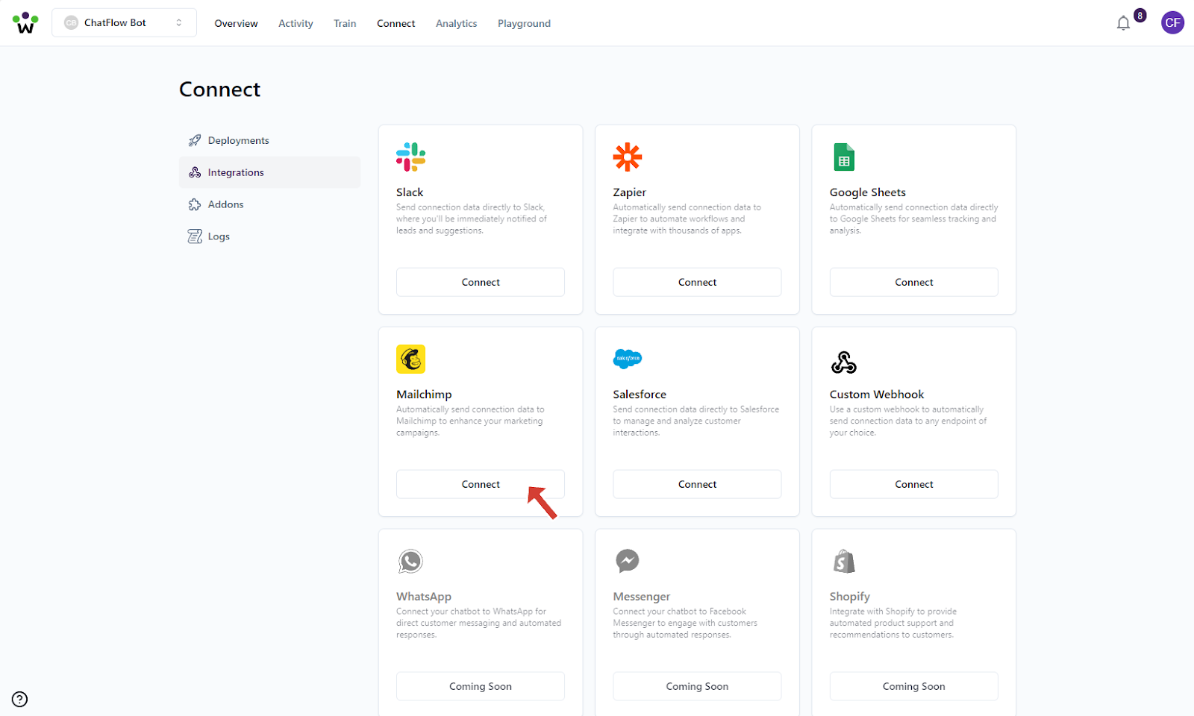The image size is (1194, 716).
Task: Click the Mailchimp card title
Action: pyautogui.click(x=424, y=395)
